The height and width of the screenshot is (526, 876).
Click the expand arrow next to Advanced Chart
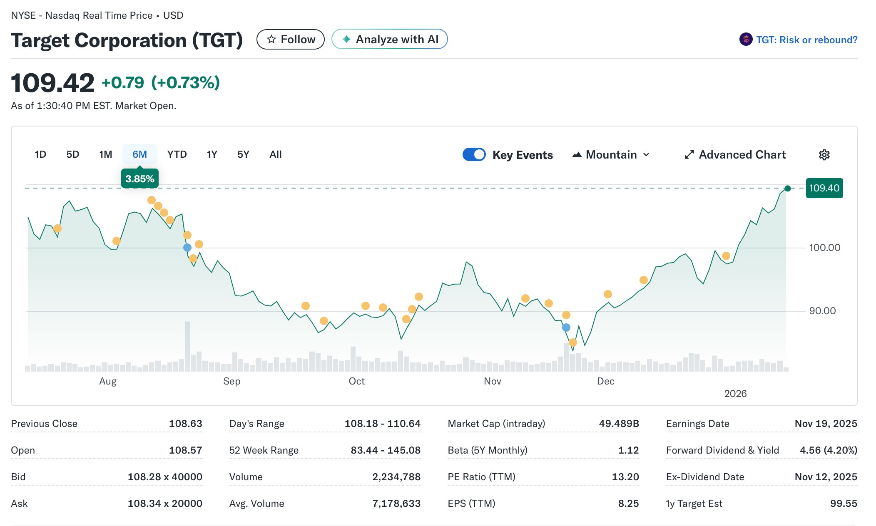pyautogui.click(x=689, y=154)
